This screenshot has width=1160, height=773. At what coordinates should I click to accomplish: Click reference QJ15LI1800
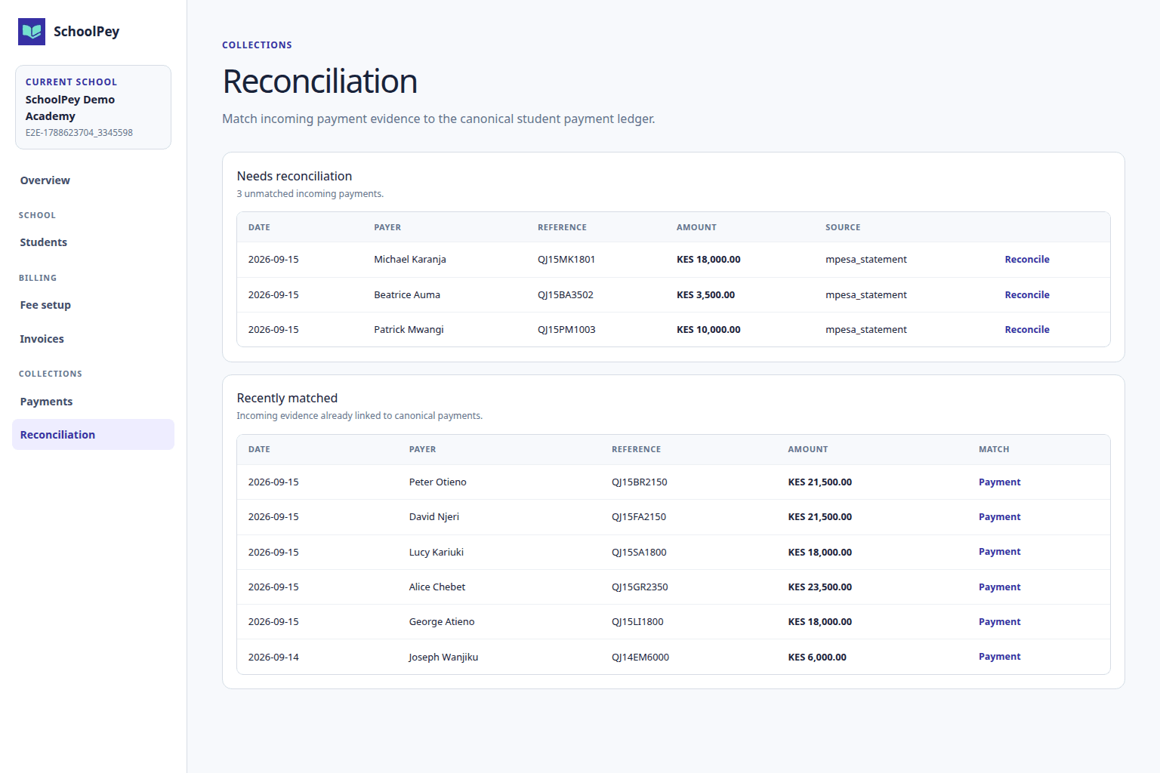coord(637,622)
